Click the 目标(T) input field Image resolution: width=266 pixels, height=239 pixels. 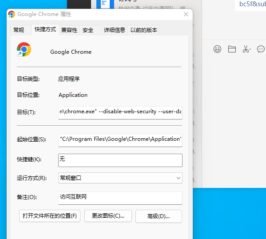[120, 113]
